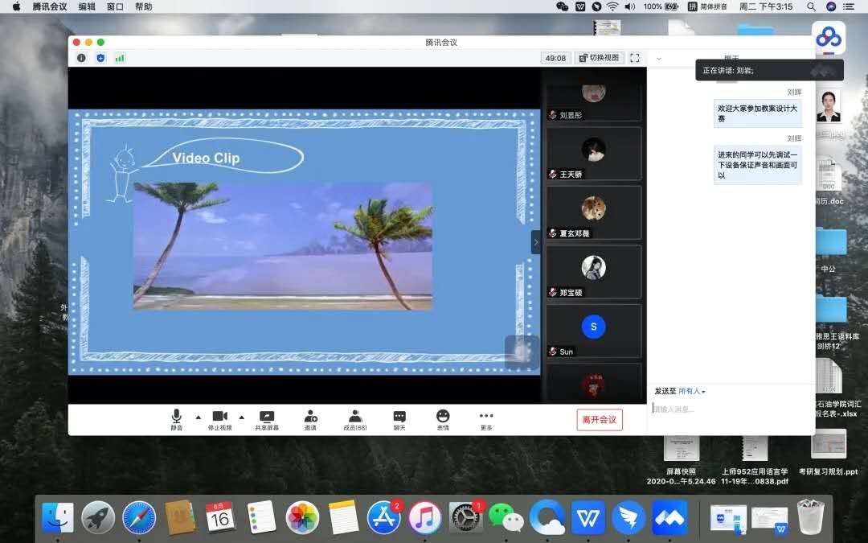Enter full screen mode icon
The height and width of the screenshot is (543, 868).
[634, 58]
